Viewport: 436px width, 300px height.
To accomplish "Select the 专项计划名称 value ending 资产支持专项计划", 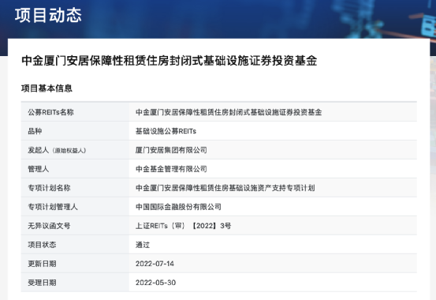I will [225, 188].
